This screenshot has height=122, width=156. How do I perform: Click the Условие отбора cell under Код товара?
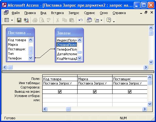click(x=60, y=96)
